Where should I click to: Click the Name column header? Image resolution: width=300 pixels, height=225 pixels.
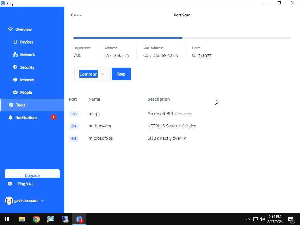pyautogui.click(x=94, y=99)
